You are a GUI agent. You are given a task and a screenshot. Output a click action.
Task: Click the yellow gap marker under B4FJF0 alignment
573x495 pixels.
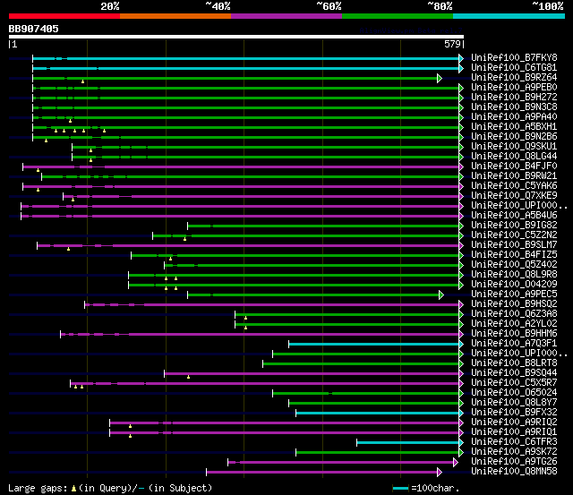point(38,170)
